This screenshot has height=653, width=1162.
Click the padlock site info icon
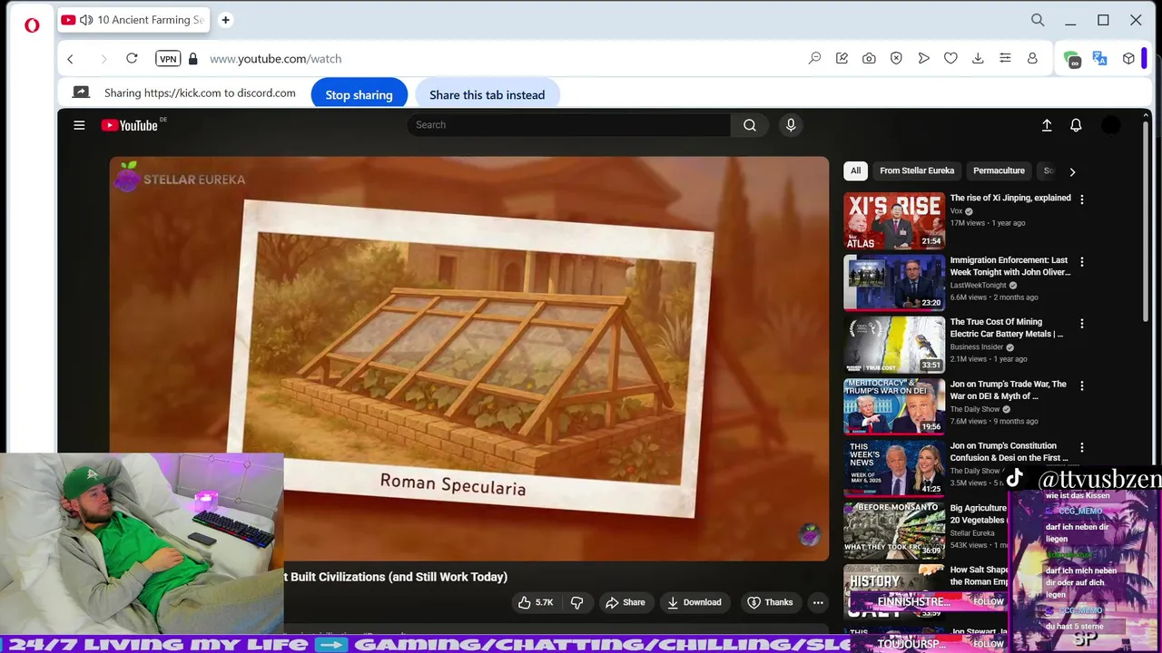click(192, 59)
